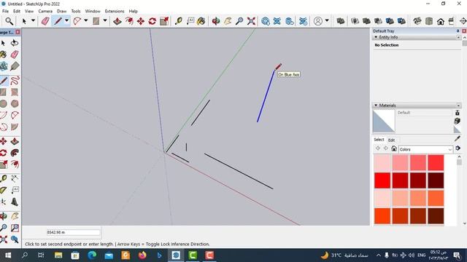Viewport: 467px width, 262px height.
Task: Pick the Dimension tool in left palette
Action: [x=15, y=178]
